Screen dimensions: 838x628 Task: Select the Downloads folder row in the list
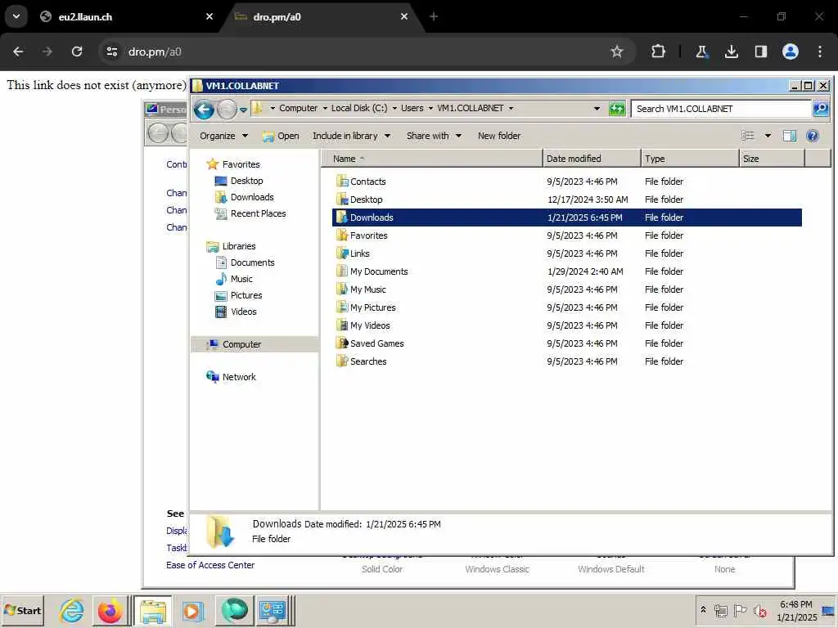(567, 218)
